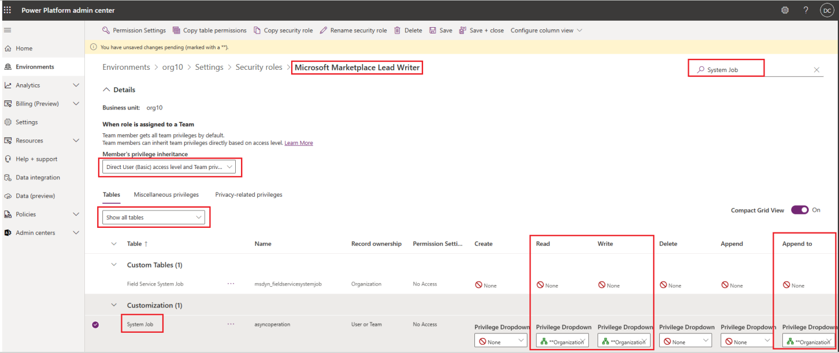Open Member's privilege inheritance dropdown
This screenshot has width=839, height=353.
click(x=169, y=167)
